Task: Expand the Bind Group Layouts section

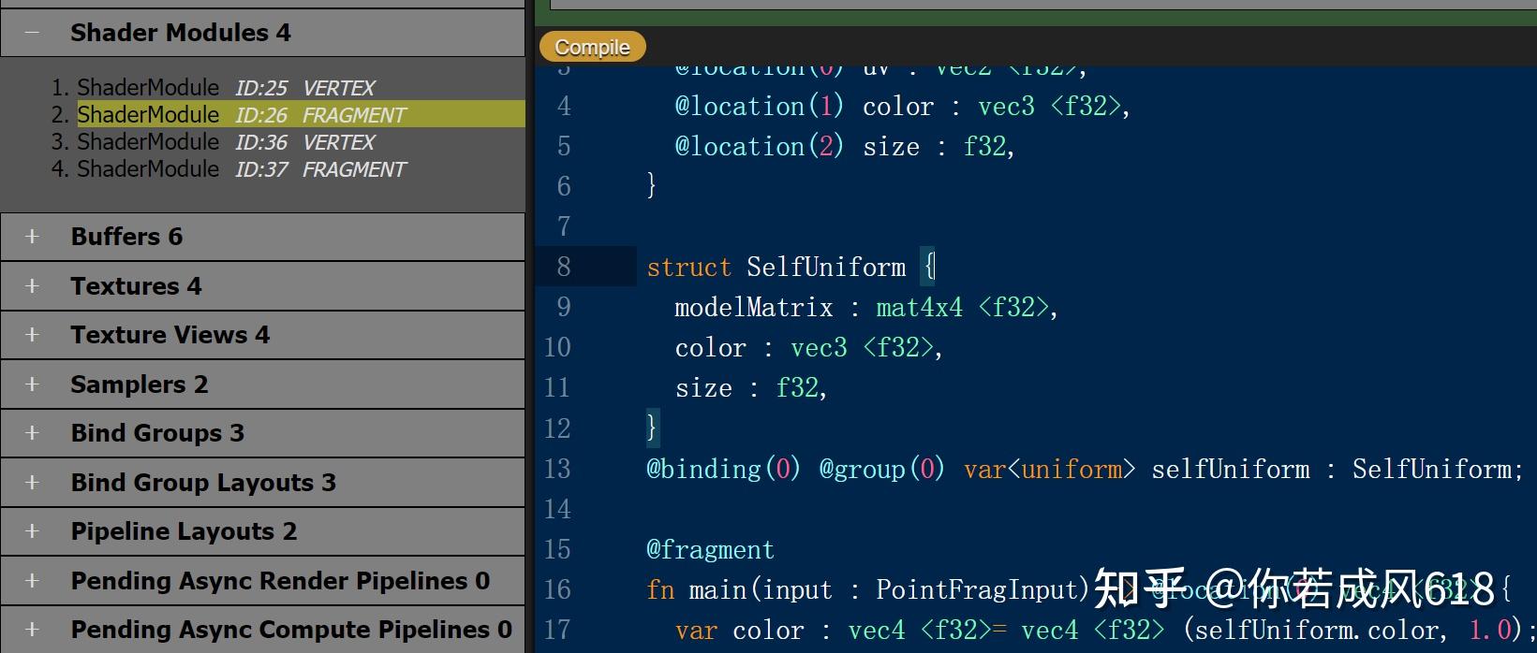Action: 33,483
